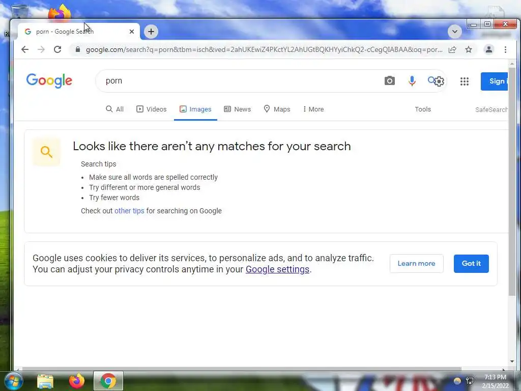
Task: Switch to the Videos tab
Action: pyautogui.click(x=151, y=109)
